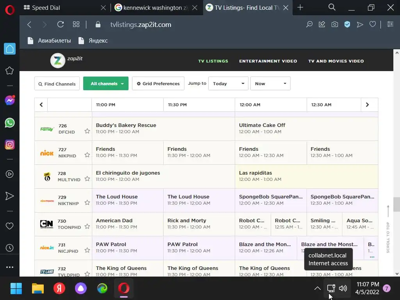Open tab search magnifier icon
The width and height of the screenshot is (400, 300).
pyautogui.click(x=332, y=7)
